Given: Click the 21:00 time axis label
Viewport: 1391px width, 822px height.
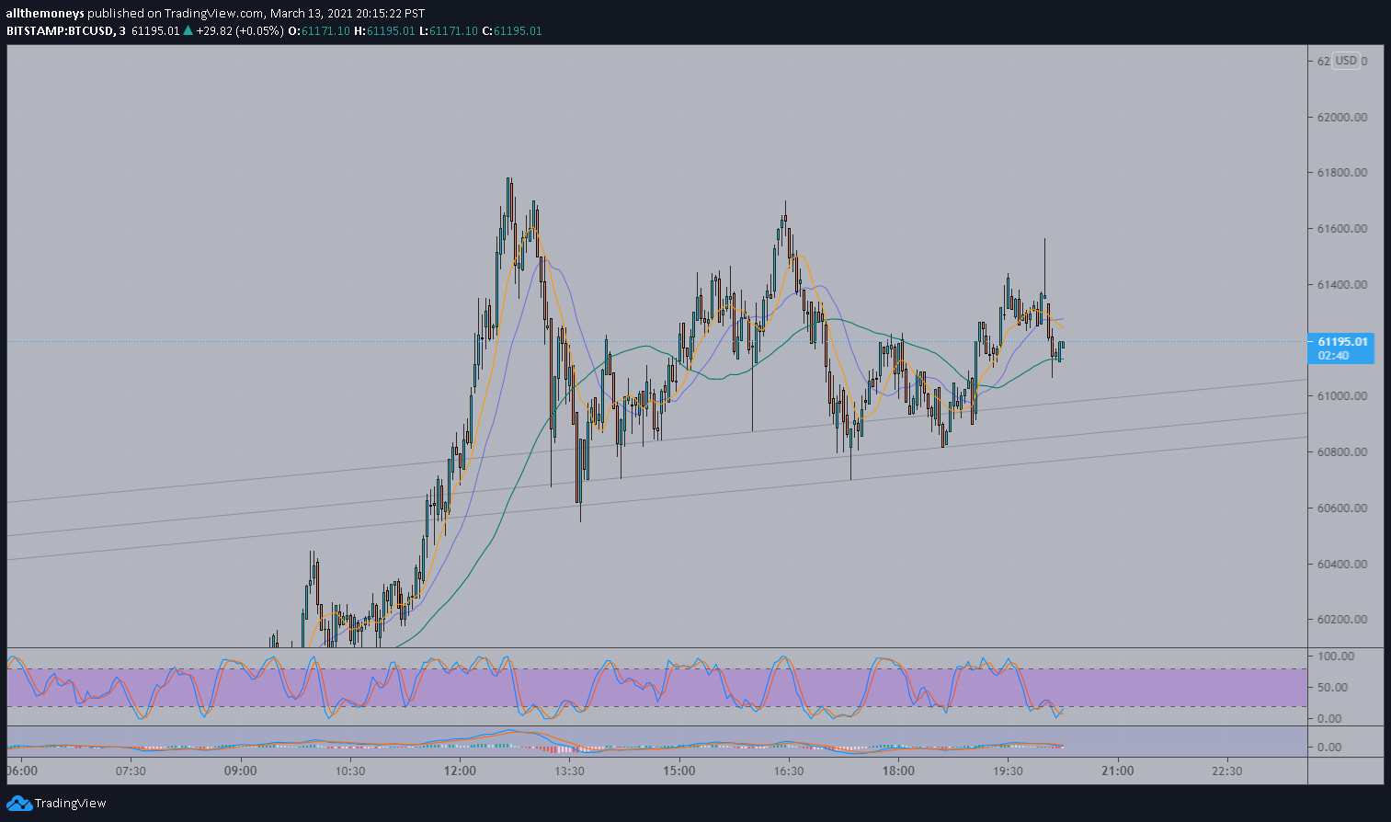Looking at the screenshot, I should (1118, 771).
